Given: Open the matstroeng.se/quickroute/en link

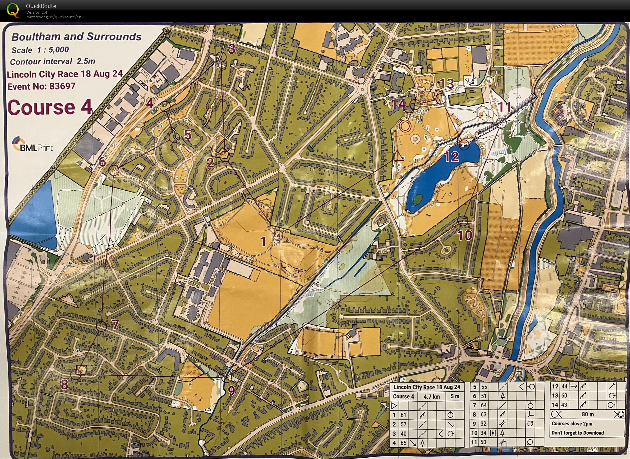Looking at the screenshot, I should [x=54, y=17].
